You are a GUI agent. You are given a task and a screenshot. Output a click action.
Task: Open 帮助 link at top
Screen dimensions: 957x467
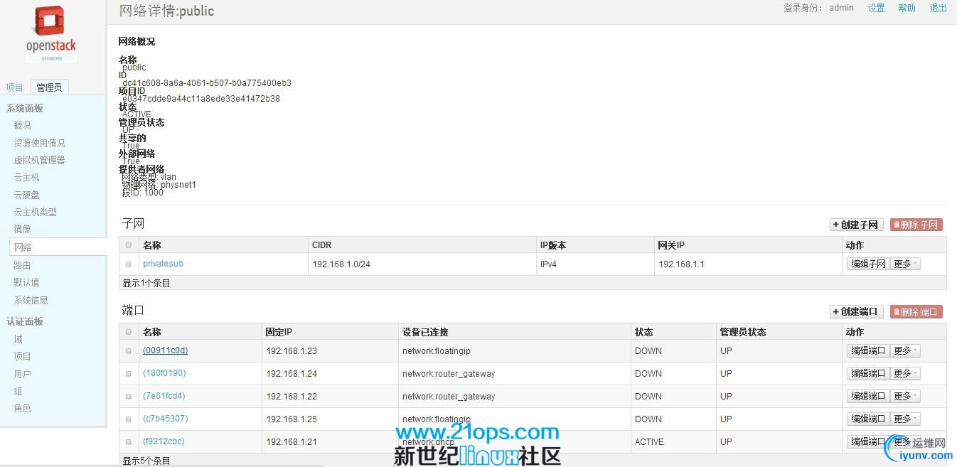pyautogui.click(x=907, y=8)
